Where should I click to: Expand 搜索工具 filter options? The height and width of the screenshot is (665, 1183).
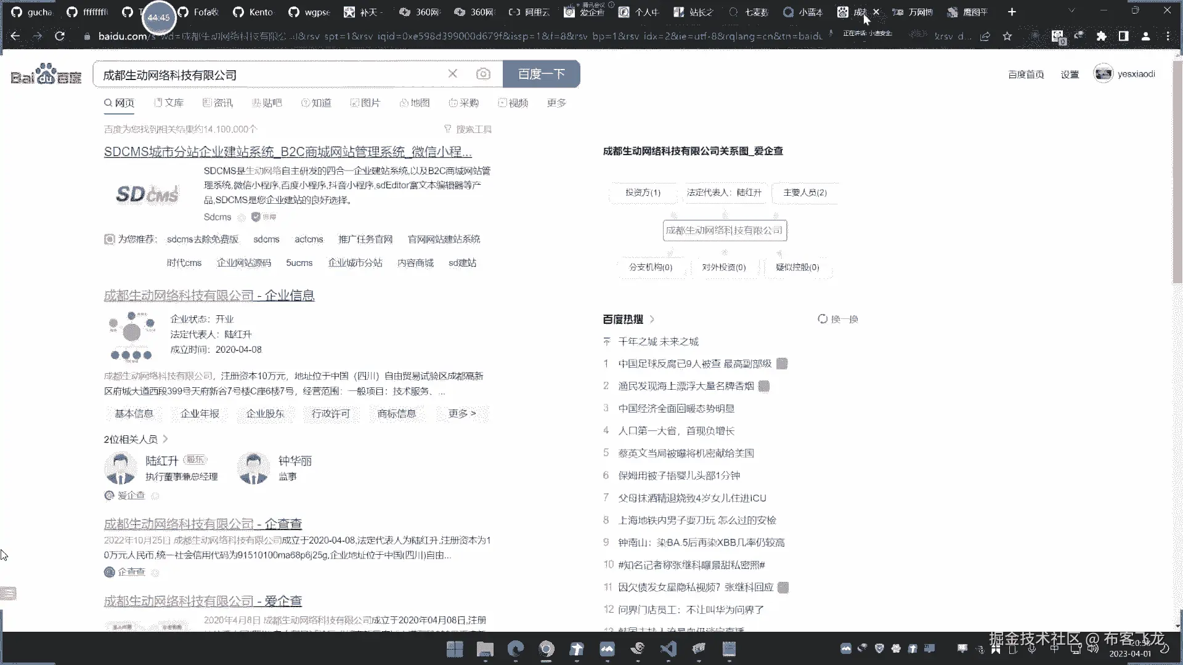pyautogui.click(x=468, y=129)
